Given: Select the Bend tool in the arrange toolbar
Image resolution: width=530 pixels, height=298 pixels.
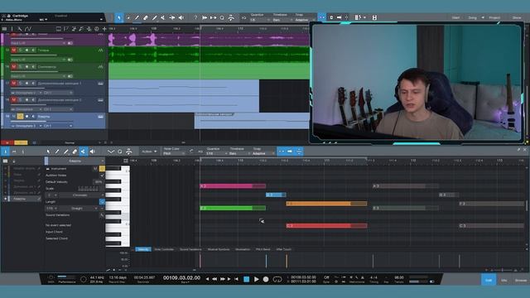Looking at the screenshot, I should (x=172, y=17).
